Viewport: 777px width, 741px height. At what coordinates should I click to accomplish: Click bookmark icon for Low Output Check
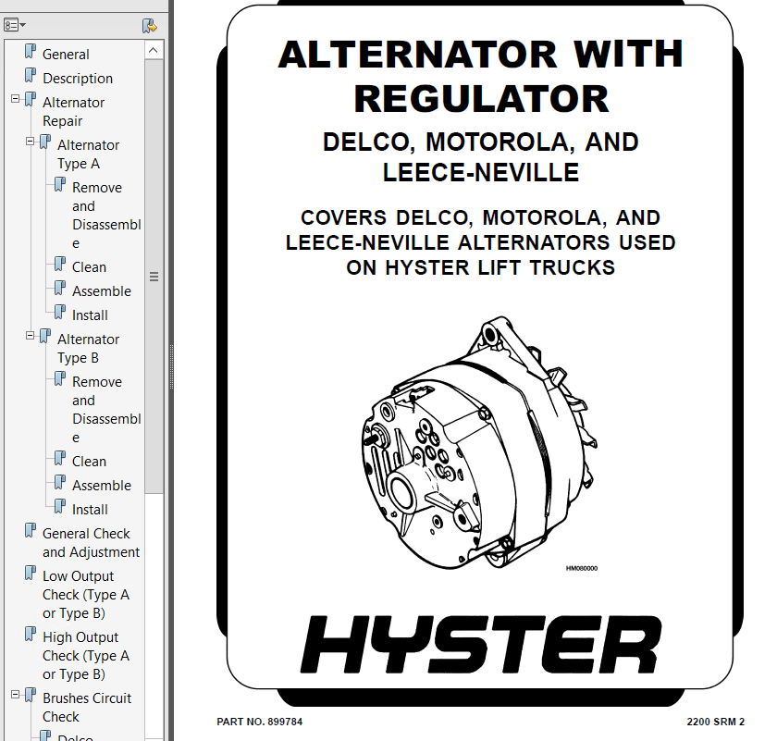point(31,573)
